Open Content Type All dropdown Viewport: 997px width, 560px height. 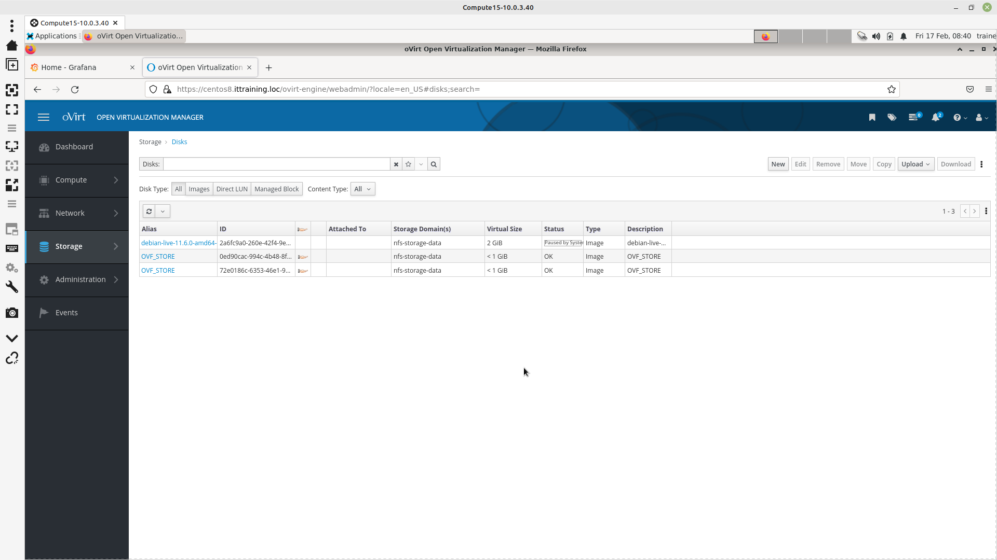pyautogui.click(x=362, y=189)
